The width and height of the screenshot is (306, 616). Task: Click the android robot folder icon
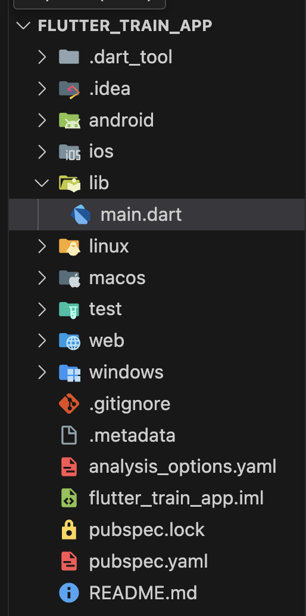coord(69,120)
